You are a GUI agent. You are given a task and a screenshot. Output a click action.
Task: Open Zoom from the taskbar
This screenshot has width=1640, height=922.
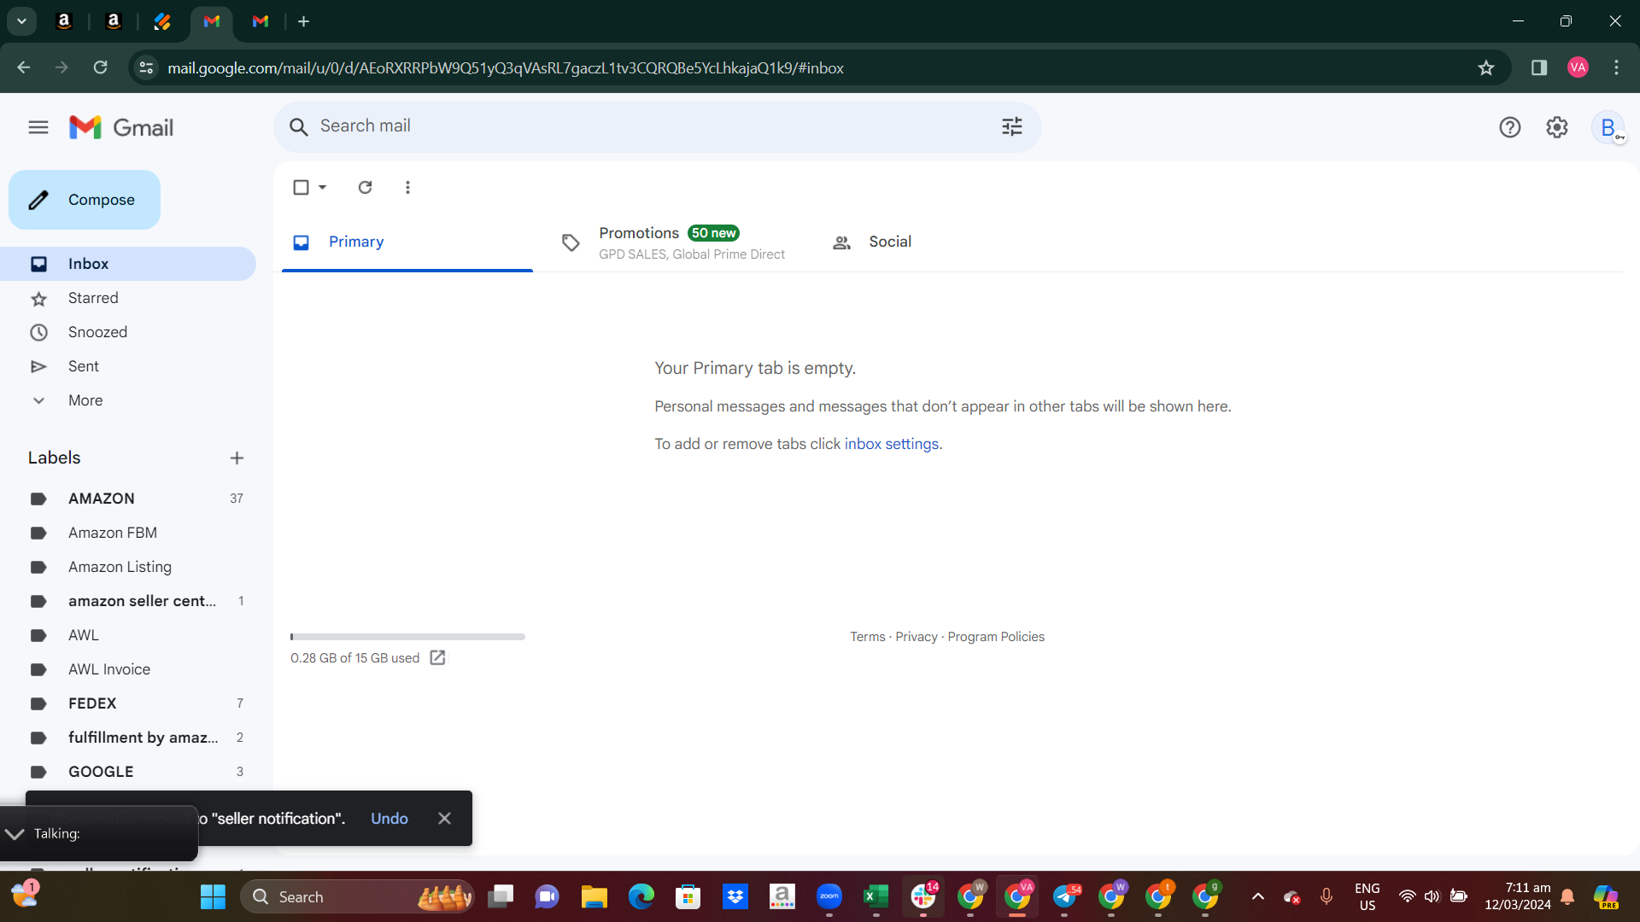[829, 896]
